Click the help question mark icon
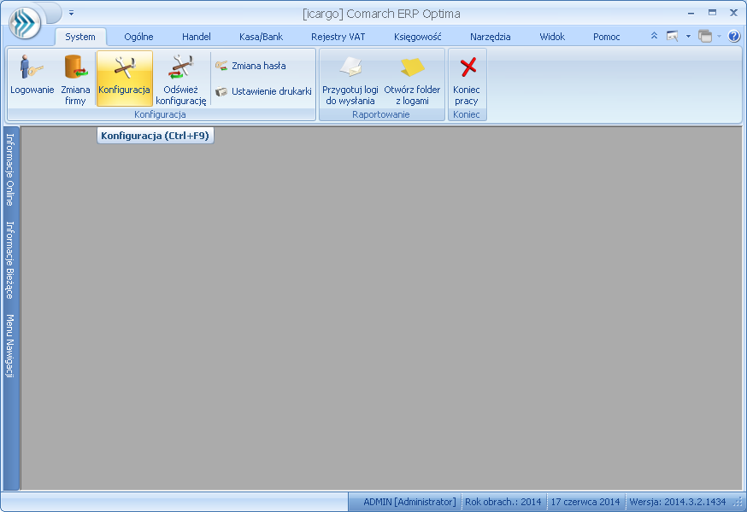Viewport: 747px width, 512px height. pyautogui.click(x=734, y=37)
